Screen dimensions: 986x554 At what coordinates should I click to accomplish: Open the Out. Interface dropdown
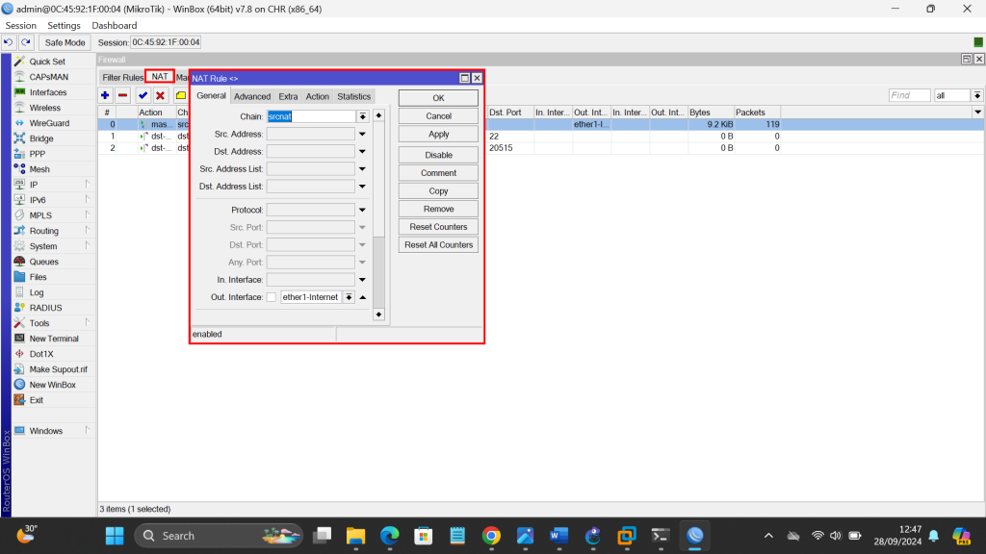[349, 297]
